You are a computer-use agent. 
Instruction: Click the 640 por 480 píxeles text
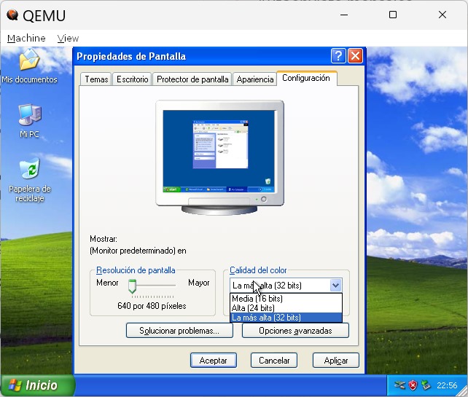pos(152,306)
